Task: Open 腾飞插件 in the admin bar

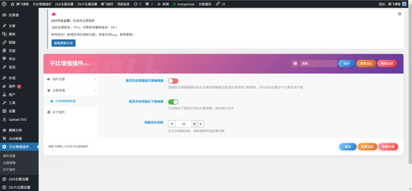Action: point(107,4)
